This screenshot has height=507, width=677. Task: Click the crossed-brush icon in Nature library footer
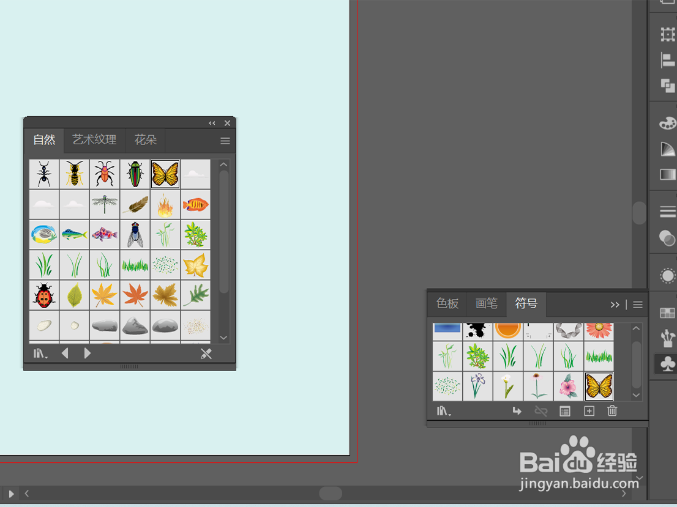pos(206,354)
